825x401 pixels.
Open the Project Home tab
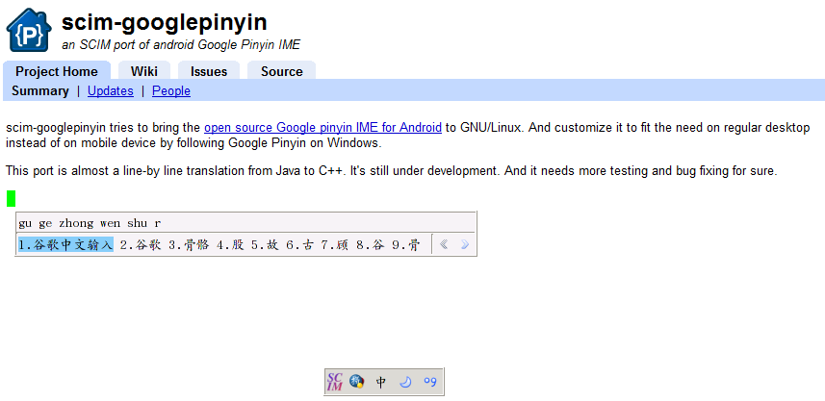coord(57,71)
